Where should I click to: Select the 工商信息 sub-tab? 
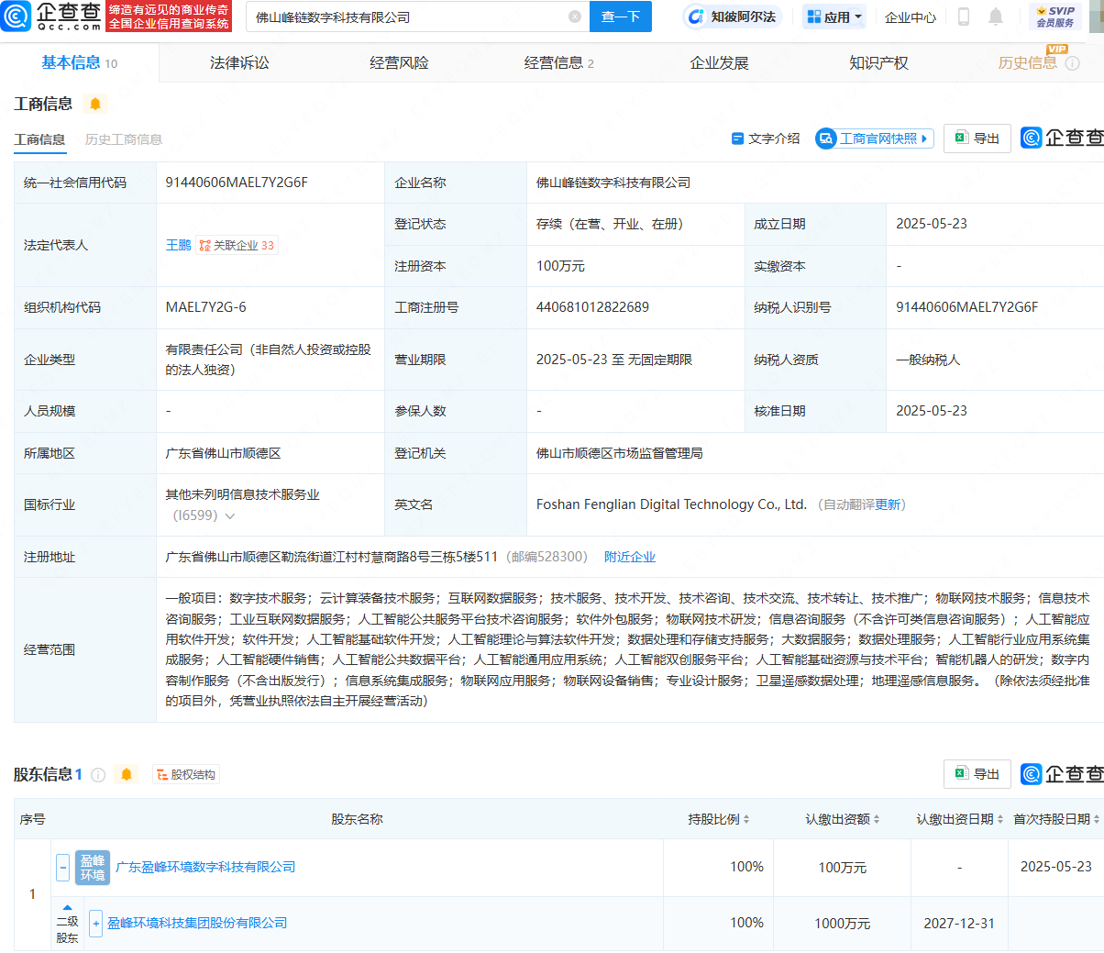(39, 139)
